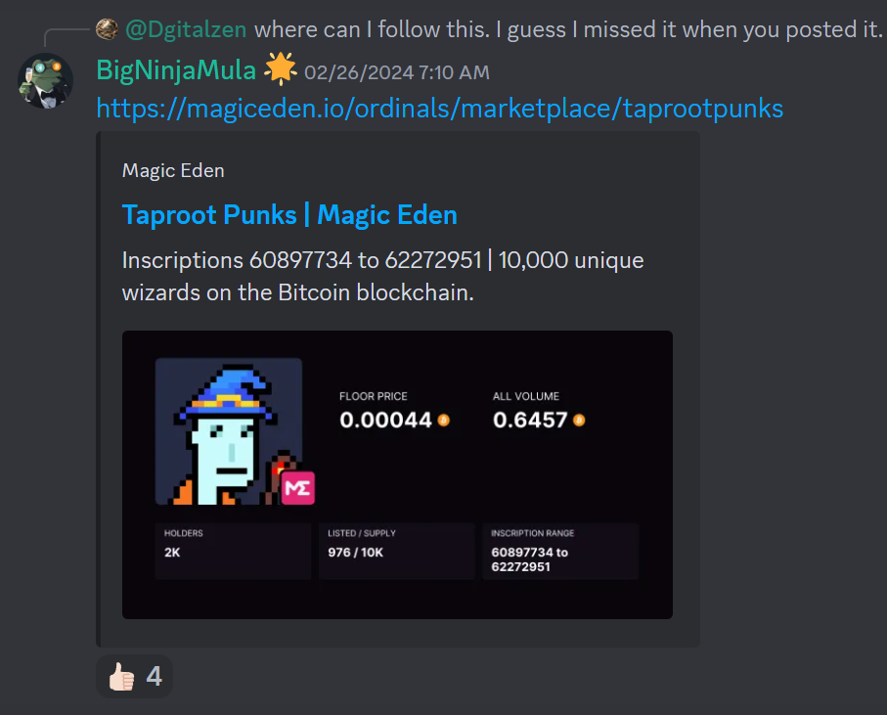The height and width of the screenshot is (715, 887).
Task: Open the wizard punk pixel art image
Action: [229, 431]
